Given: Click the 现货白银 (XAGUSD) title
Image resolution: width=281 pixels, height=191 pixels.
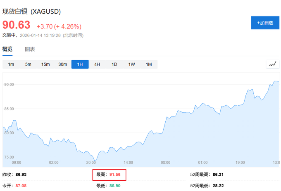Looking at the screenshot, I should click(x=31, y=10).
